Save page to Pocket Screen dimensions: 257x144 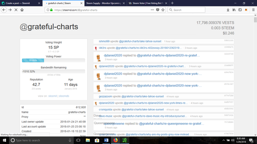(158, 10)
